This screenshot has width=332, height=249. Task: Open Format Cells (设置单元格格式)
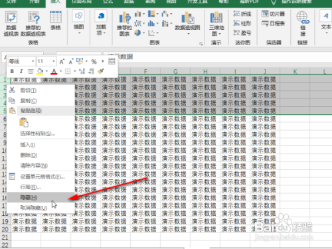pyautogui.click(x=41, y=177)
